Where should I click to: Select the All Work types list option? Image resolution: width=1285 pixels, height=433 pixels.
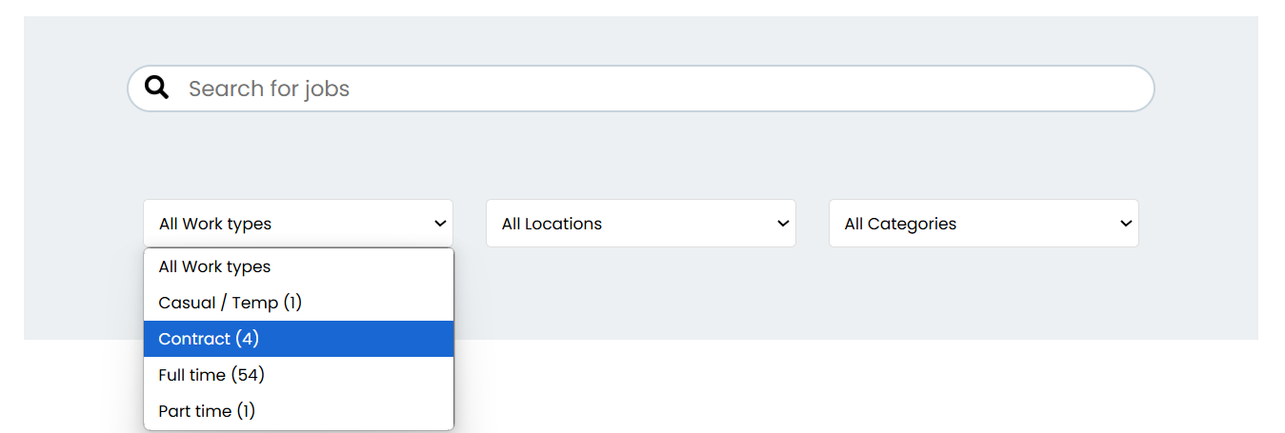point(298,266)
